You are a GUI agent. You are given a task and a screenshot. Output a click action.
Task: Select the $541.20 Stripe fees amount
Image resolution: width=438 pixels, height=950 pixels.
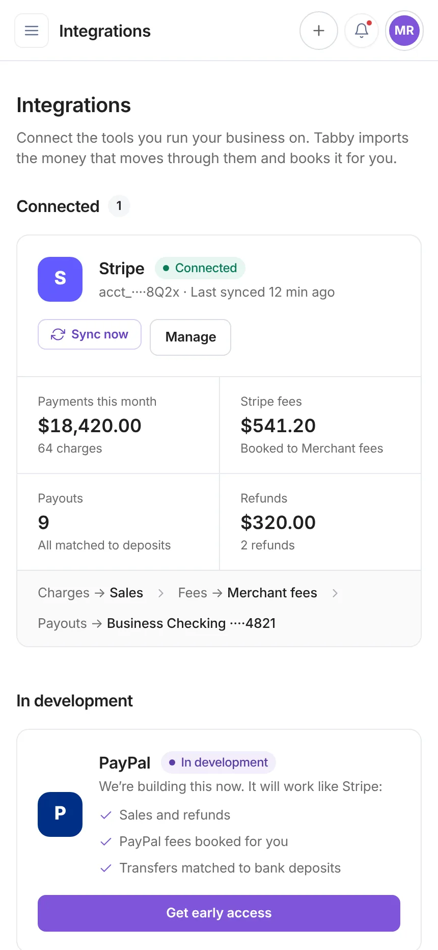pyautogui.click(x=278, y=426)
